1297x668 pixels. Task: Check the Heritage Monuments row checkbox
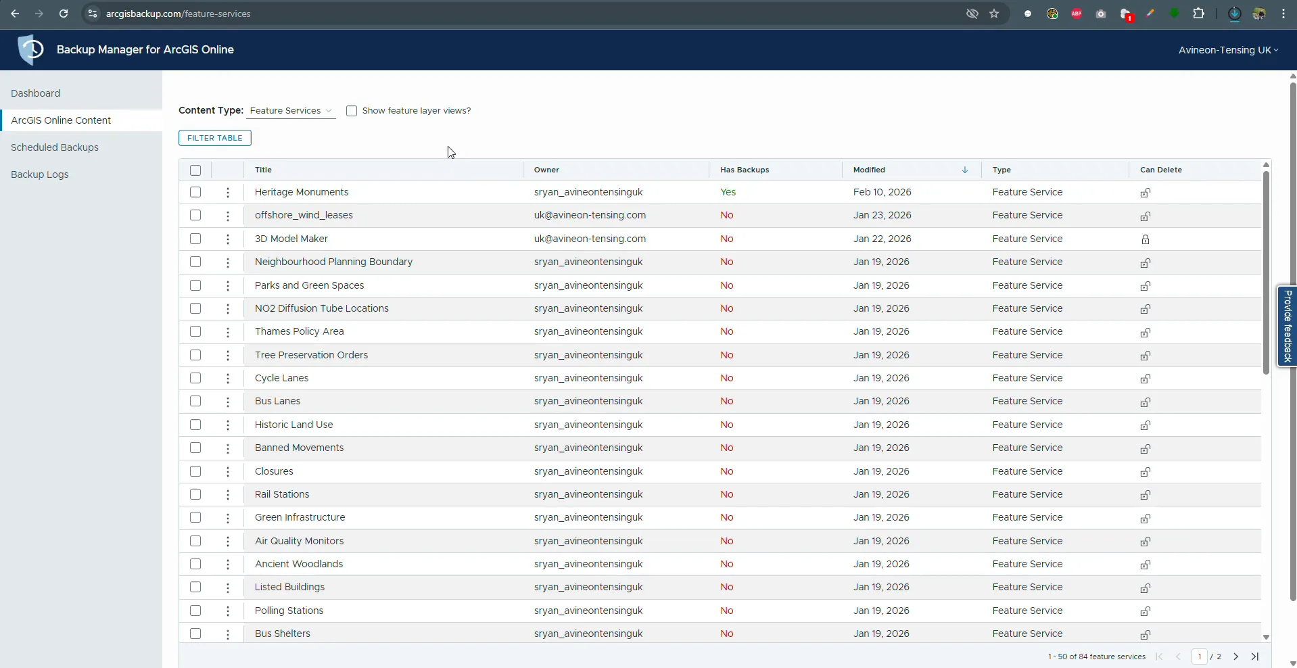coord(195,192)
